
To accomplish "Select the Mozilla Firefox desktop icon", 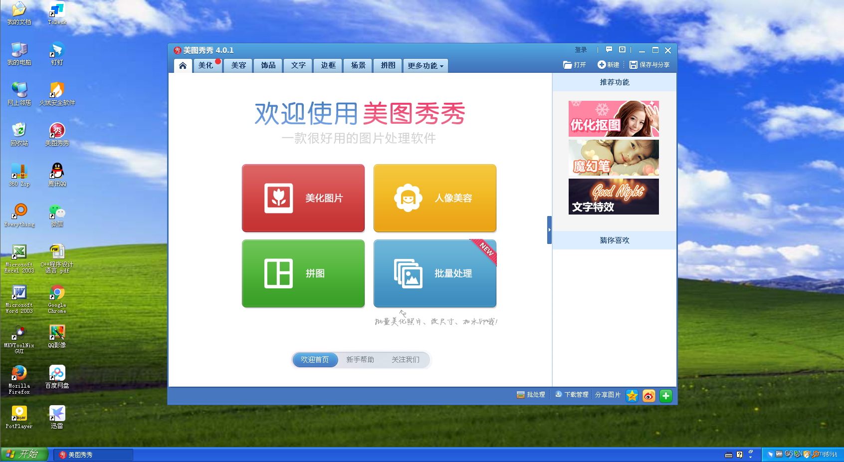I will (x=19, y=380).
